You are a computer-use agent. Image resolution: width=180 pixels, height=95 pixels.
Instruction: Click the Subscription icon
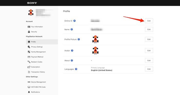(x=29, y=67)
